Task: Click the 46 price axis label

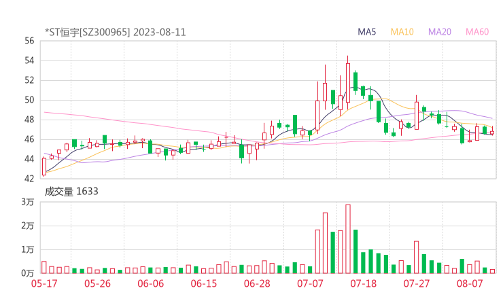Action: coord(29,139)
